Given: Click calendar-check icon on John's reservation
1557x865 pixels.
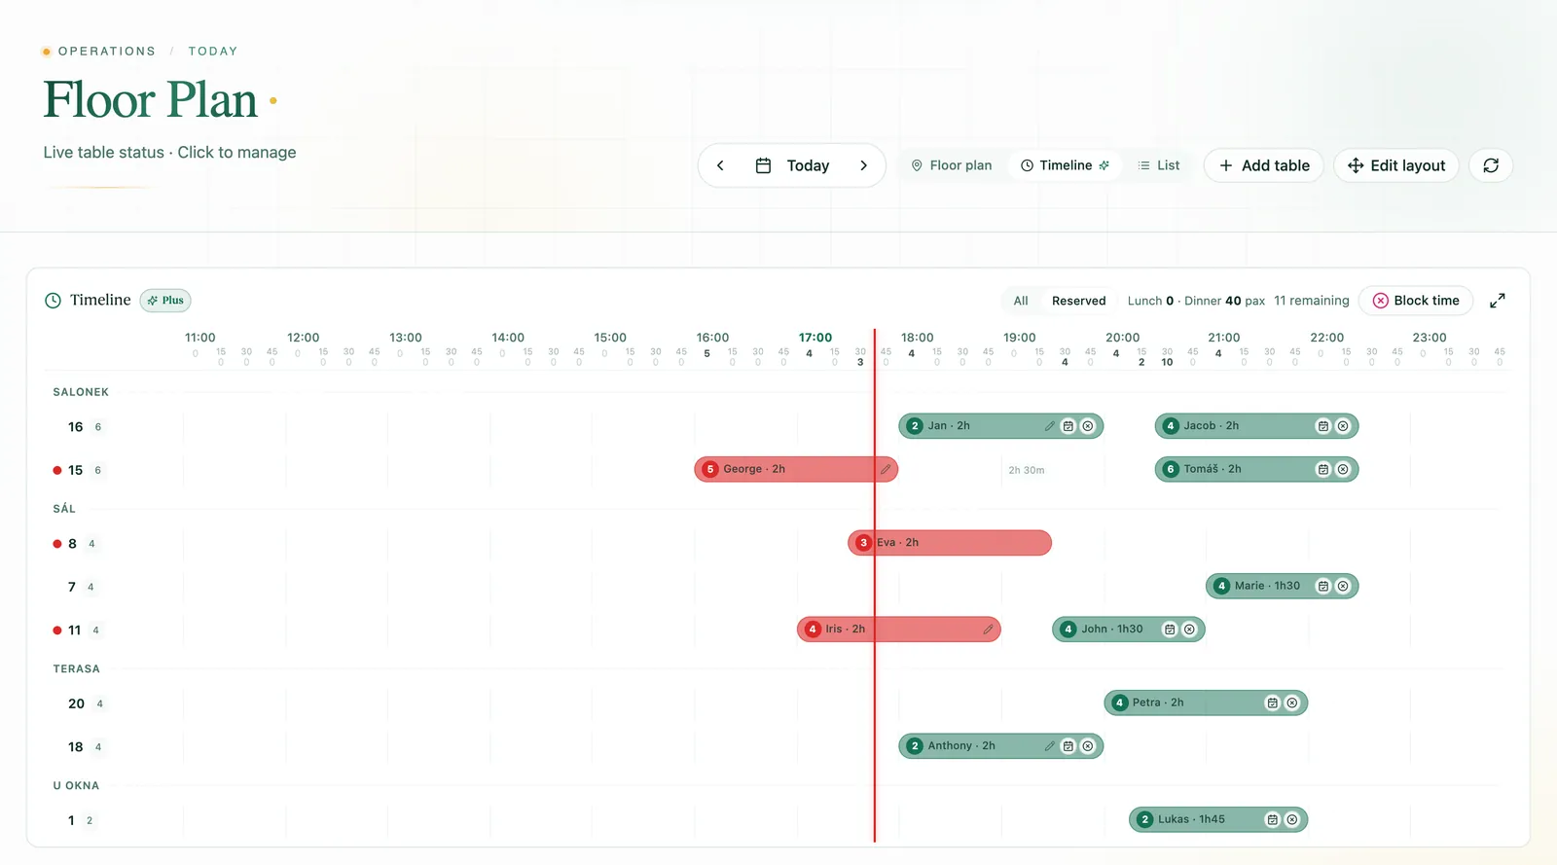Looking at the screenshot, I should click(1170, 630).
